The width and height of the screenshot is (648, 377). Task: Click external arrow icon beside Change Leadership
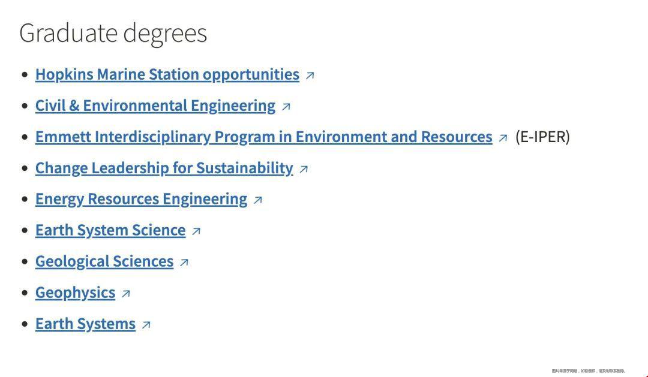(304, 169)
